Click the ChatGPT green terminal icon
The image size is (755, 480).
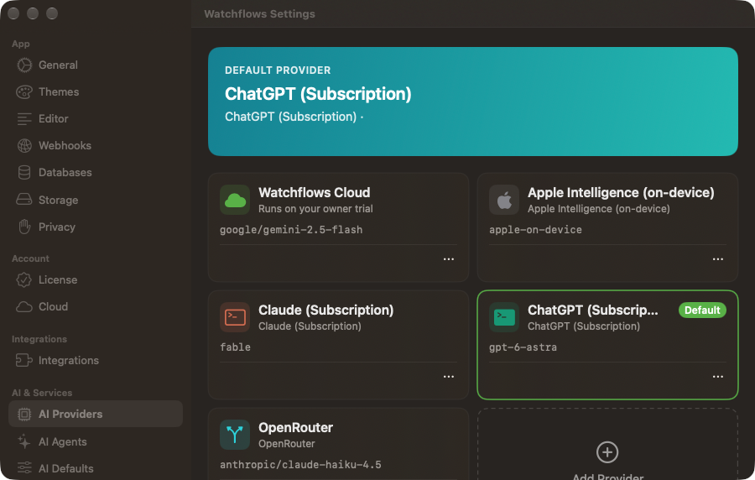(504, 317)
